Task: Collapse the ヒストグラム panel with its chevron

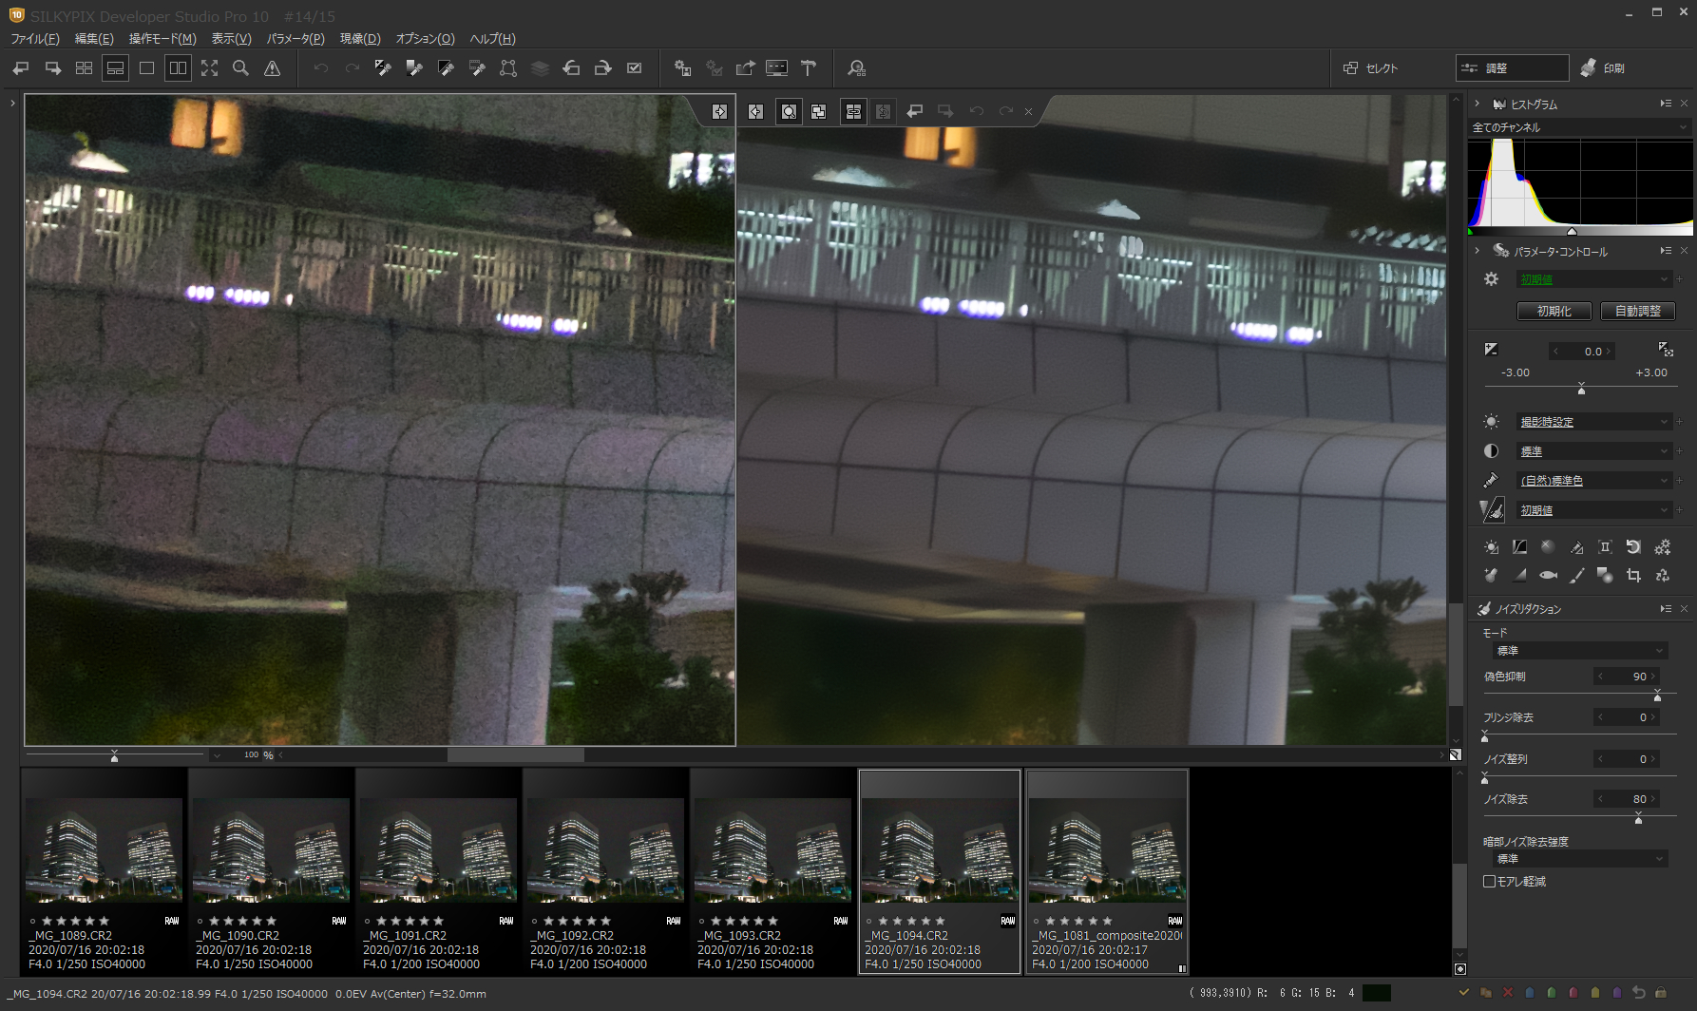Action: click(1477, 104)
